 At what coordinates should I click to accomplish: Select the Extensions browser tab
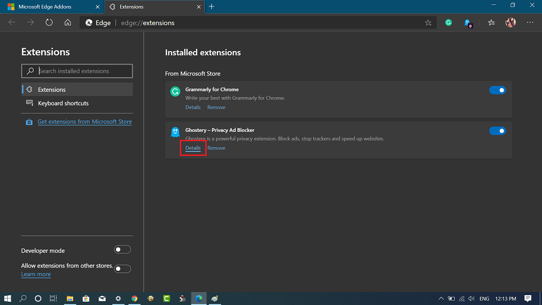[x=154, y=7]
